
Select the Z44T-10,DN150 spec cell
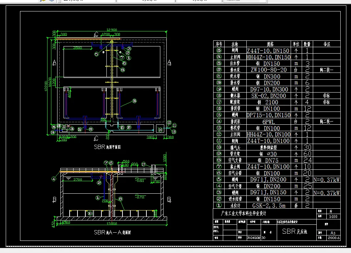(268, 50)
